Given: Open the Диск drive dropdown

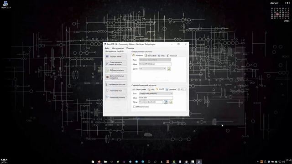Looking at the screenshot, I should [x=152, y=69].
